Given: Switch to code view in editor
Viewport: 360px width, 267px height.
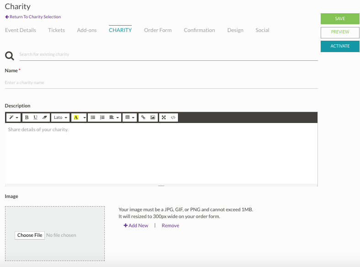Looking at the screenshot, I should tap(173, 117).
